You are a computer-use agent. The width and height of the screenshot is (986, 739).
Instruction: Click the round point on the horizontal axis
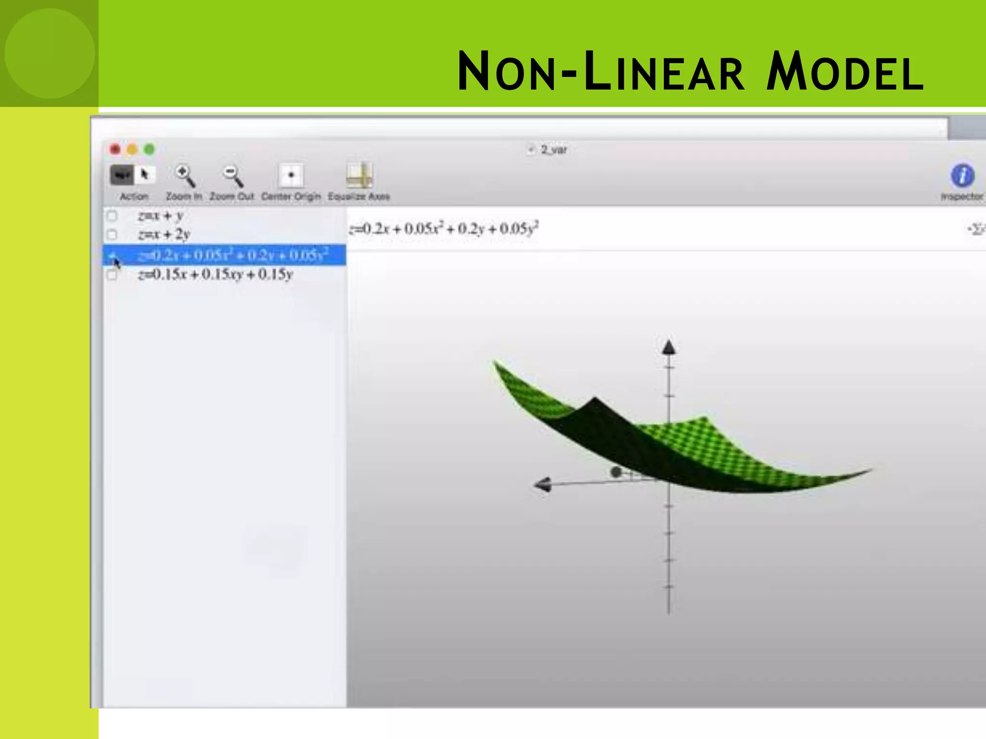616,472
